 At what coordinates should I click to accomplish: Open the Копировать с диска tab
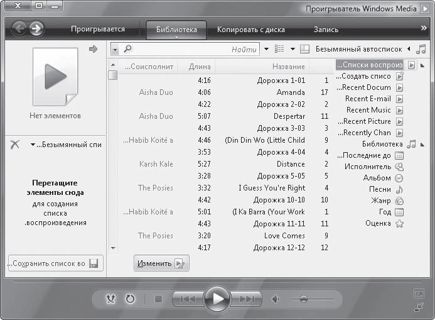coord(251,30)
